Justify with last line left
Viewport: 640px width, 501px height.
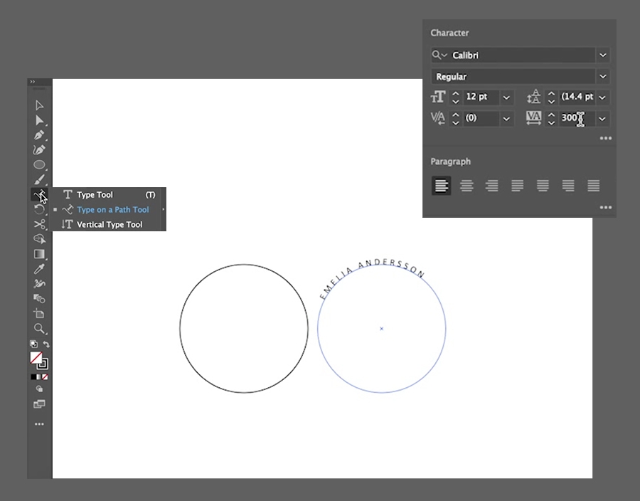pyautogui.click(x=517, y=185)
